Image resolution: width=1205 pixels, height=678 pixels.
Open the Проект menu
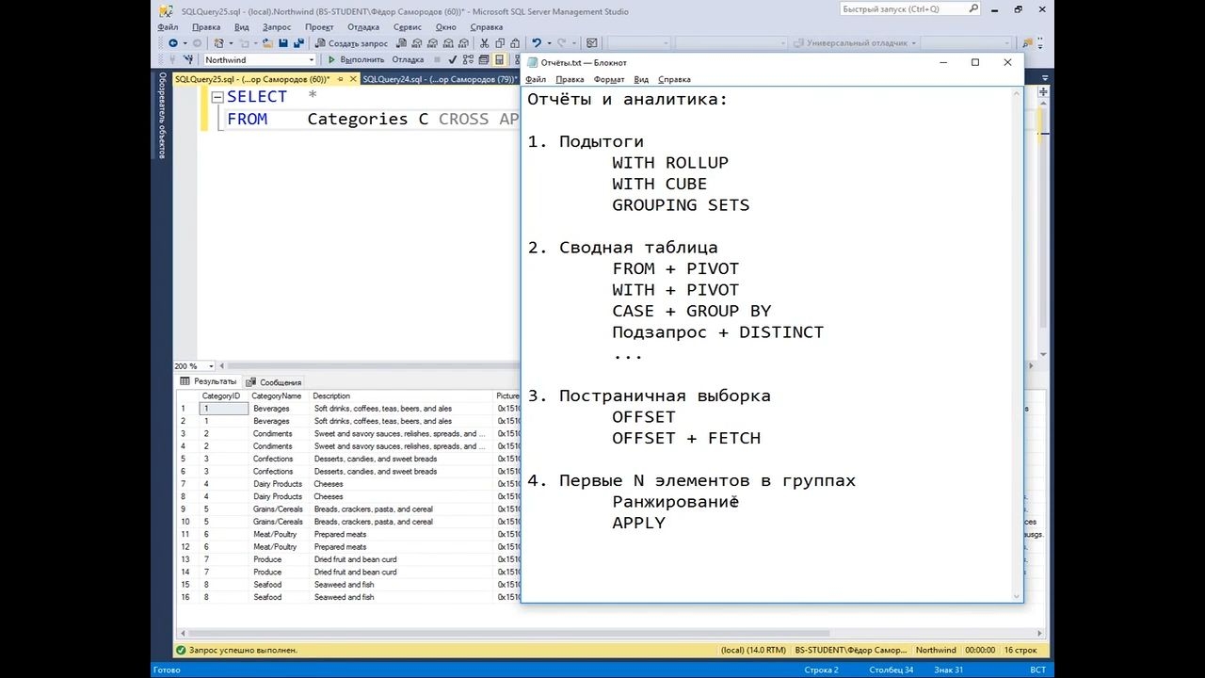[x=319, y=27]
